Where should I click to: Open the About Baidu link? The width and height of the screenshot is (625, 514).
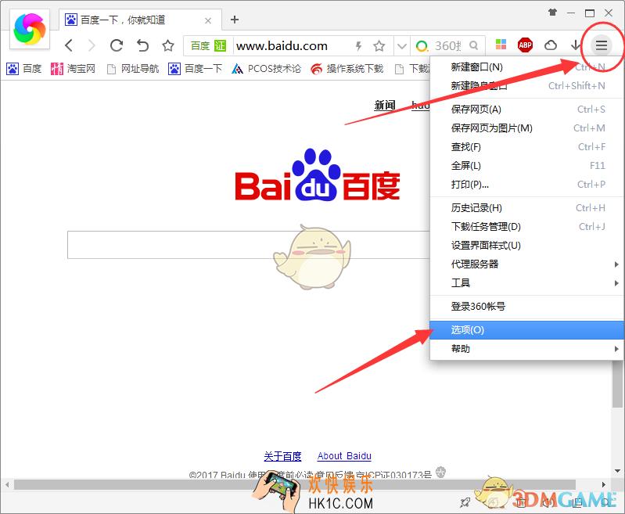pos(344,456)
